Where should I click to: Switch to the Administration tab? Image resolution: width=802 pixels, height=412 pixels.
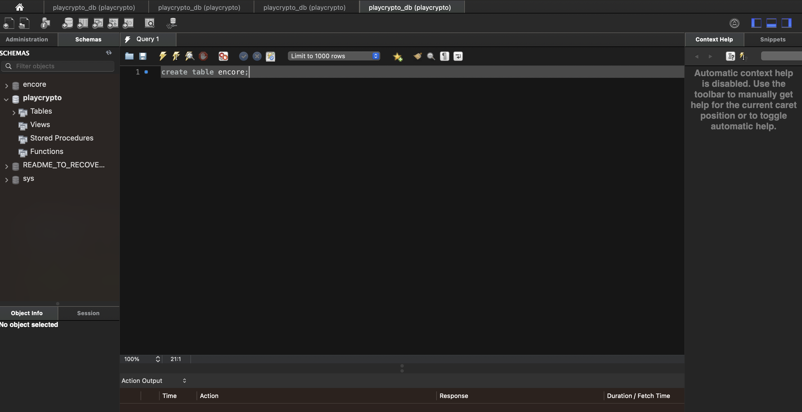click(x=27, y=39)
